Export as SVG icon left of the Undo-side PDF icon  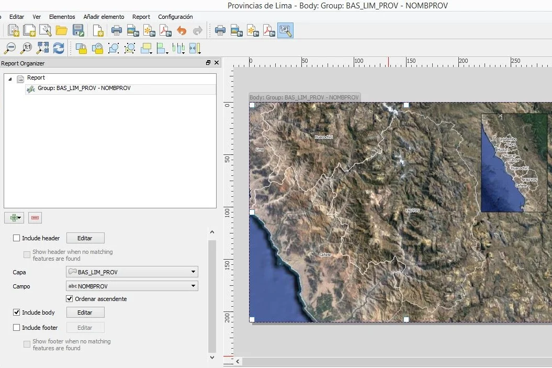coord(150,31)
